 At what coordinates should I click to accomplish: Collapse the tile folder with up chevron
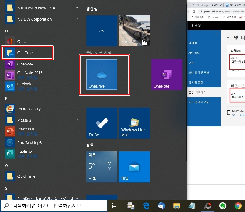102,31
